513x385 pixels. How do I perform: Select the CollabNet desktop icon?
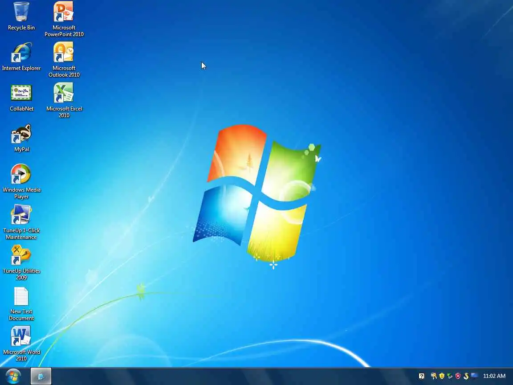pos(21,98)
